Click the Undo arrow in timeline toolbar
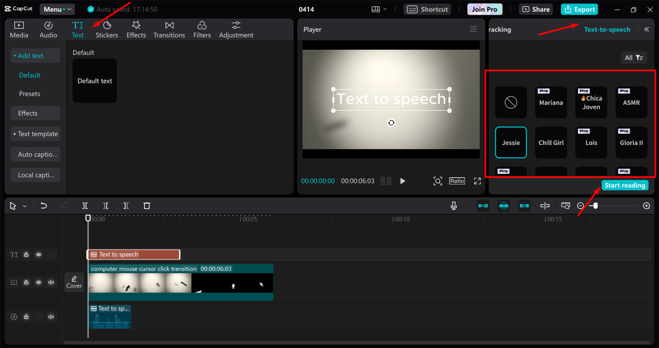Screen dimensions: 659x348 (44, 206)
